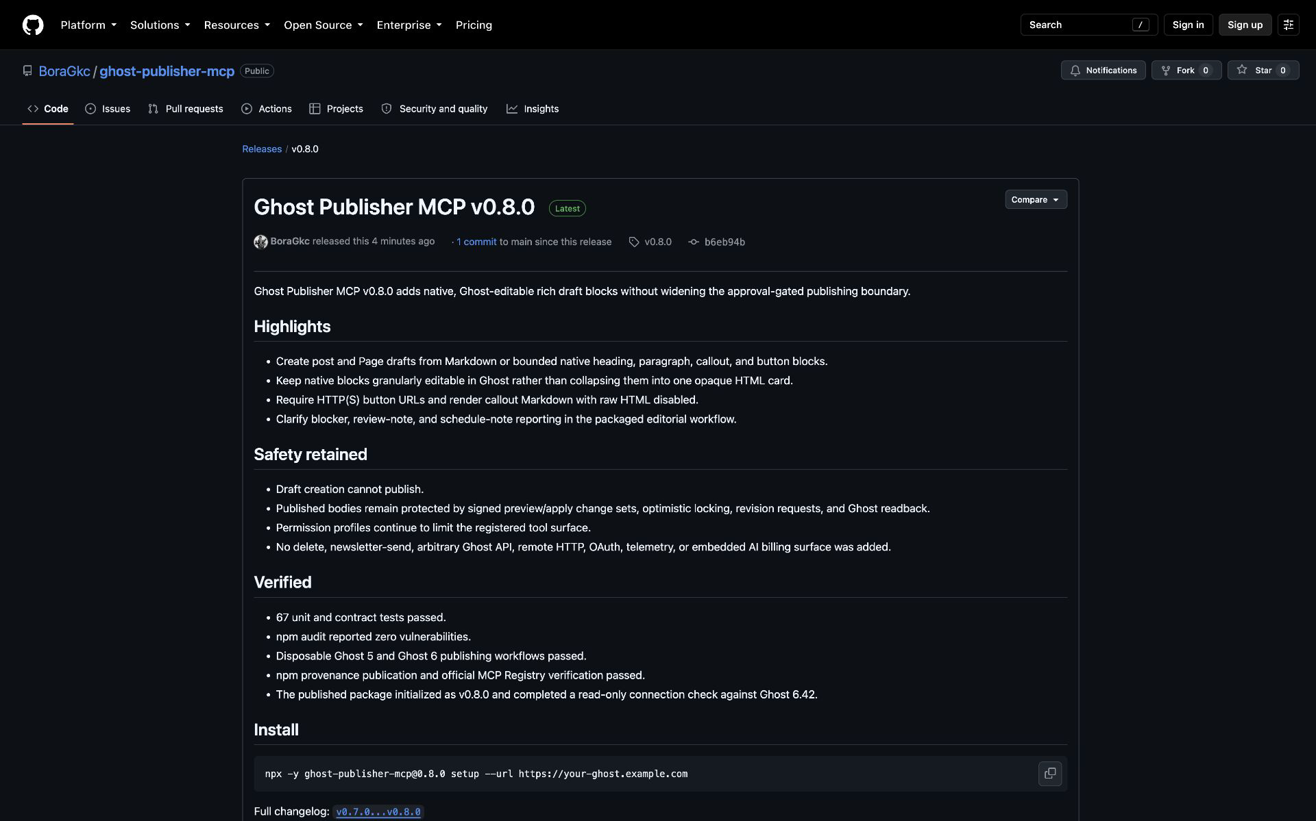Open the GitHub homepage logo
Screen dimensions: 1316x821
click(x=33, y=25)
